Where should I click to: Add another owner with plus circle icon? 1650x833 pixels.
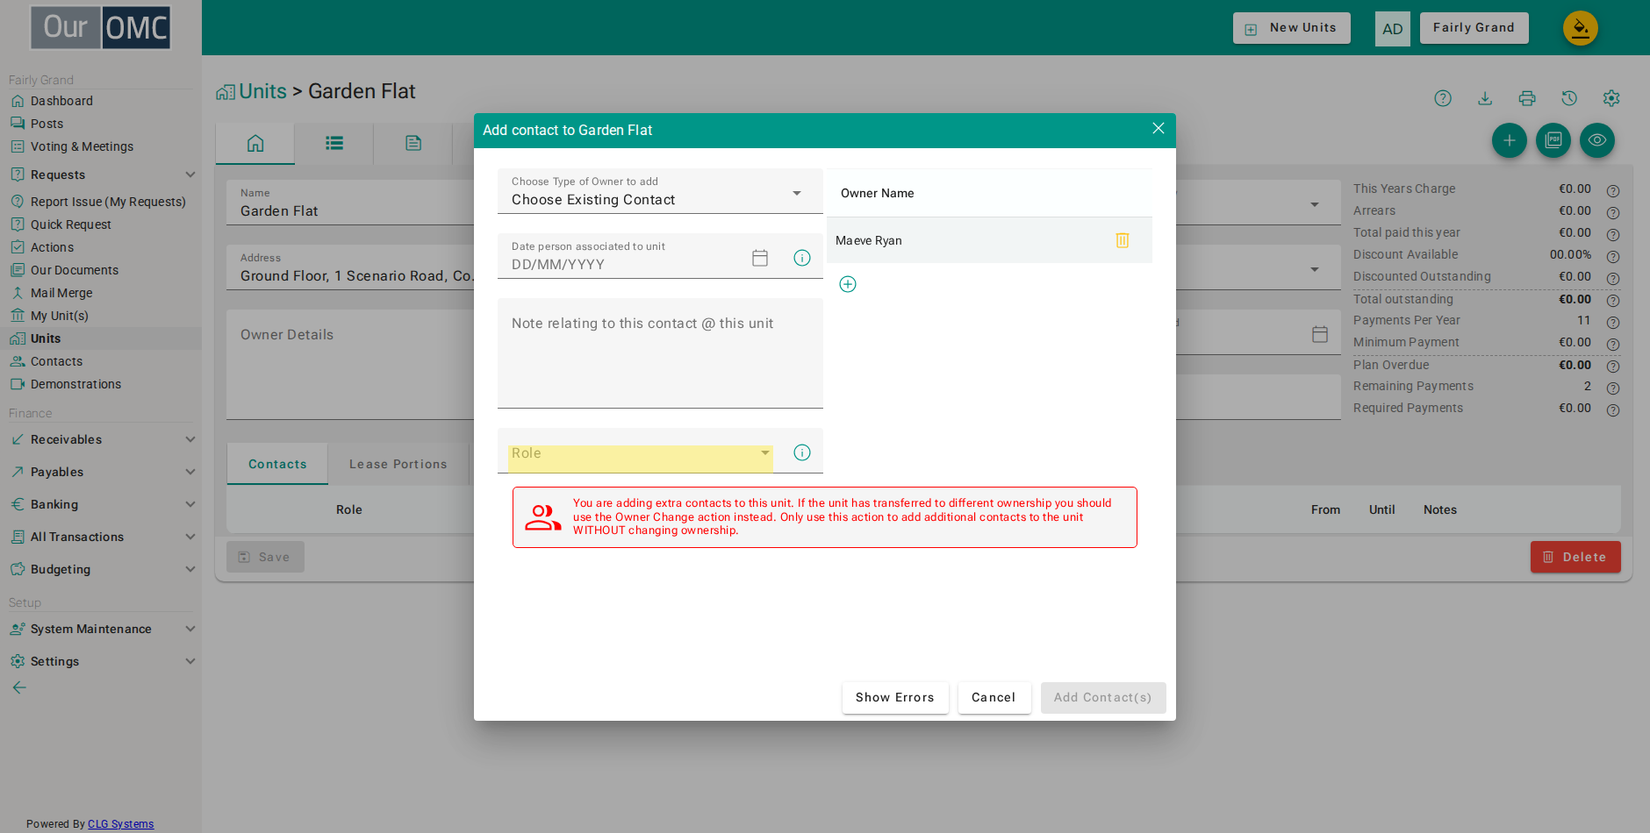pyautogui.click(x=848, y=284)
